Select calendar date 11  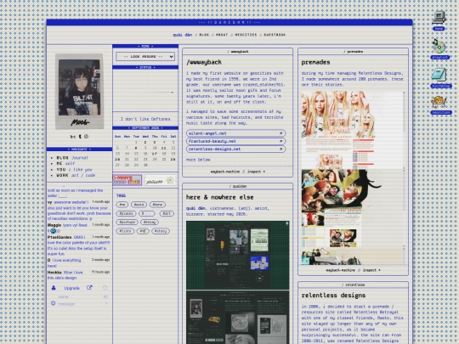pyautogui.click(x=164, y=148)
